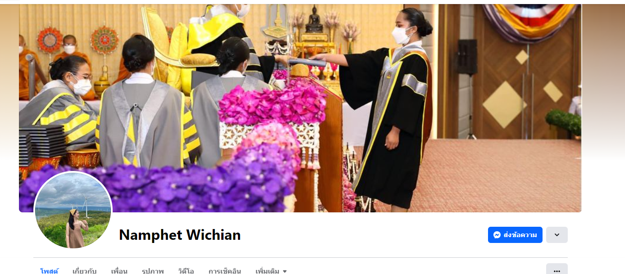
Task: Open the เกี่ยวกับ tab
Action: click(84, 271)
